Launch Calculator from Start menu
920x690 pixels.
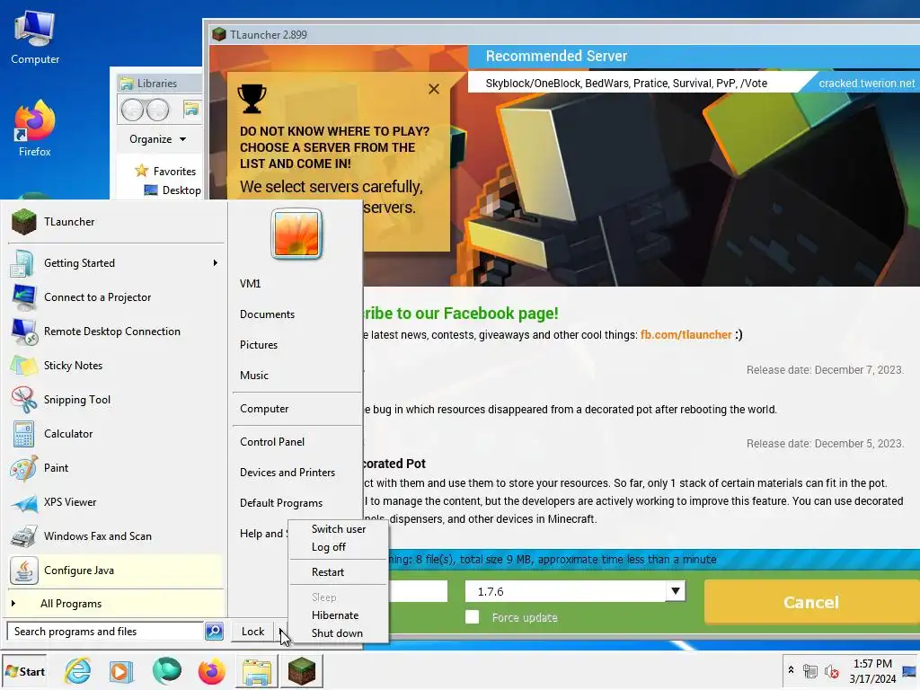pos(116,433)
